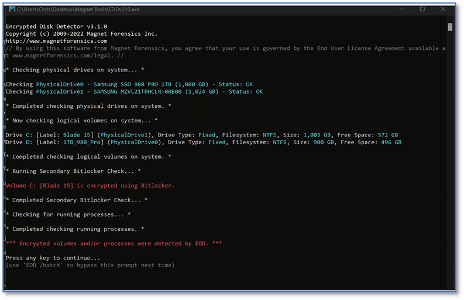Click '* Completed checking running processes. *'
The height and width of the screenshot is (300, 464).
(x=75, y=229)
